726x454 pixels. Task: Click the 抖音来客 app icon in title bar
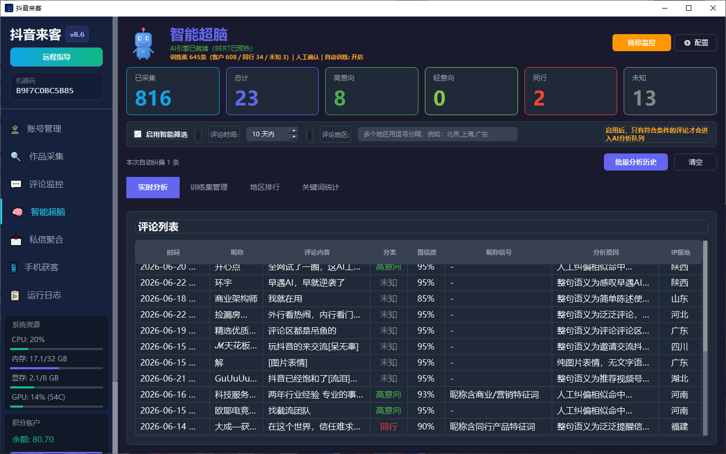tap(9, 8)
